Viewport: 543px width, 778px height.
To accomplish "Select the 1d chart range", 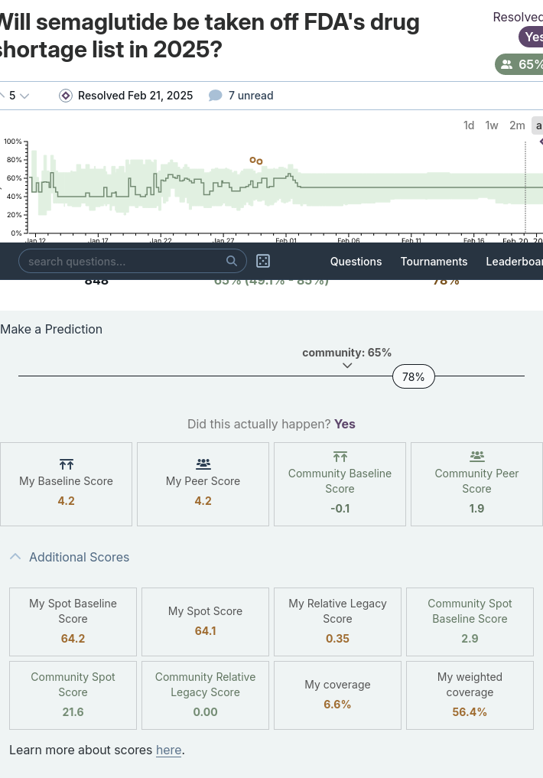I will (469, 125).
